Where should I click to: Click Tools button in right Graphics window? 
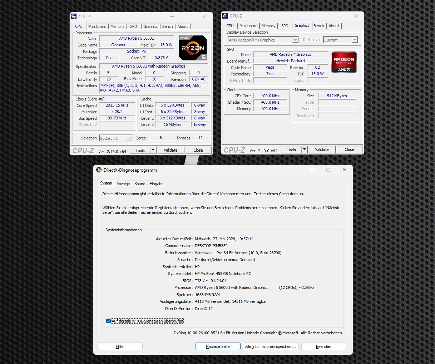291,149
